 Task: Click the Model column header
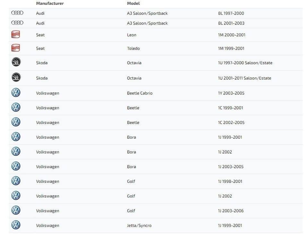[133, 4]
